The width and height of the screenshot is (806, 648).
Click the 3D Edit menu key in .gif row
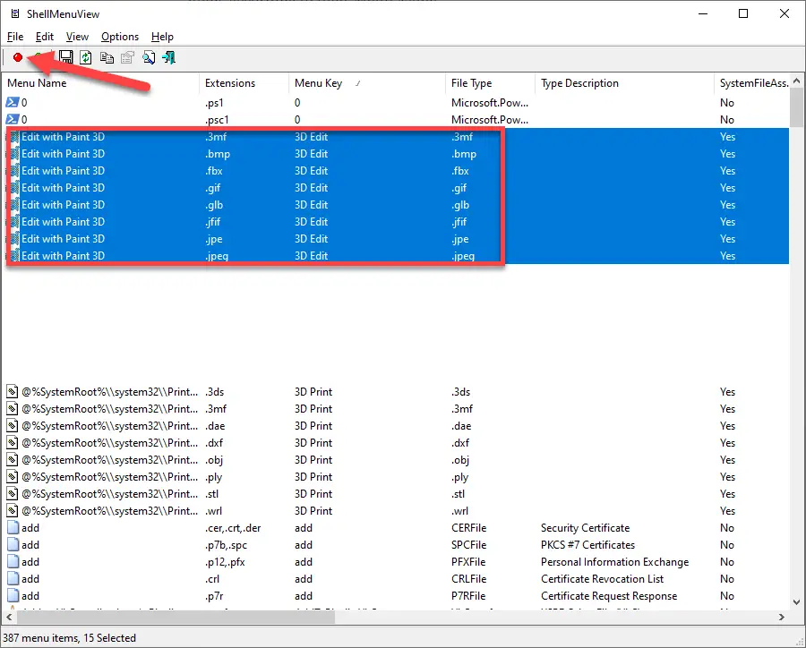click(x=311, y=188)
